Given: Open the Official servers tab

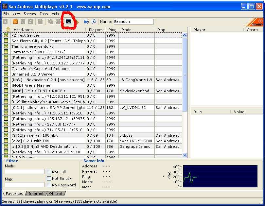Looking at the screenshot, I should click(x=56, y=194).
